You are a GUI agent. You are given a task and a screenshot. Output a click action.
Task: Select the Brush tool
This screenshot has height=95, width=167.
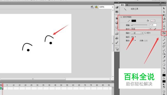pyautogui.click(x=164, y=43)
